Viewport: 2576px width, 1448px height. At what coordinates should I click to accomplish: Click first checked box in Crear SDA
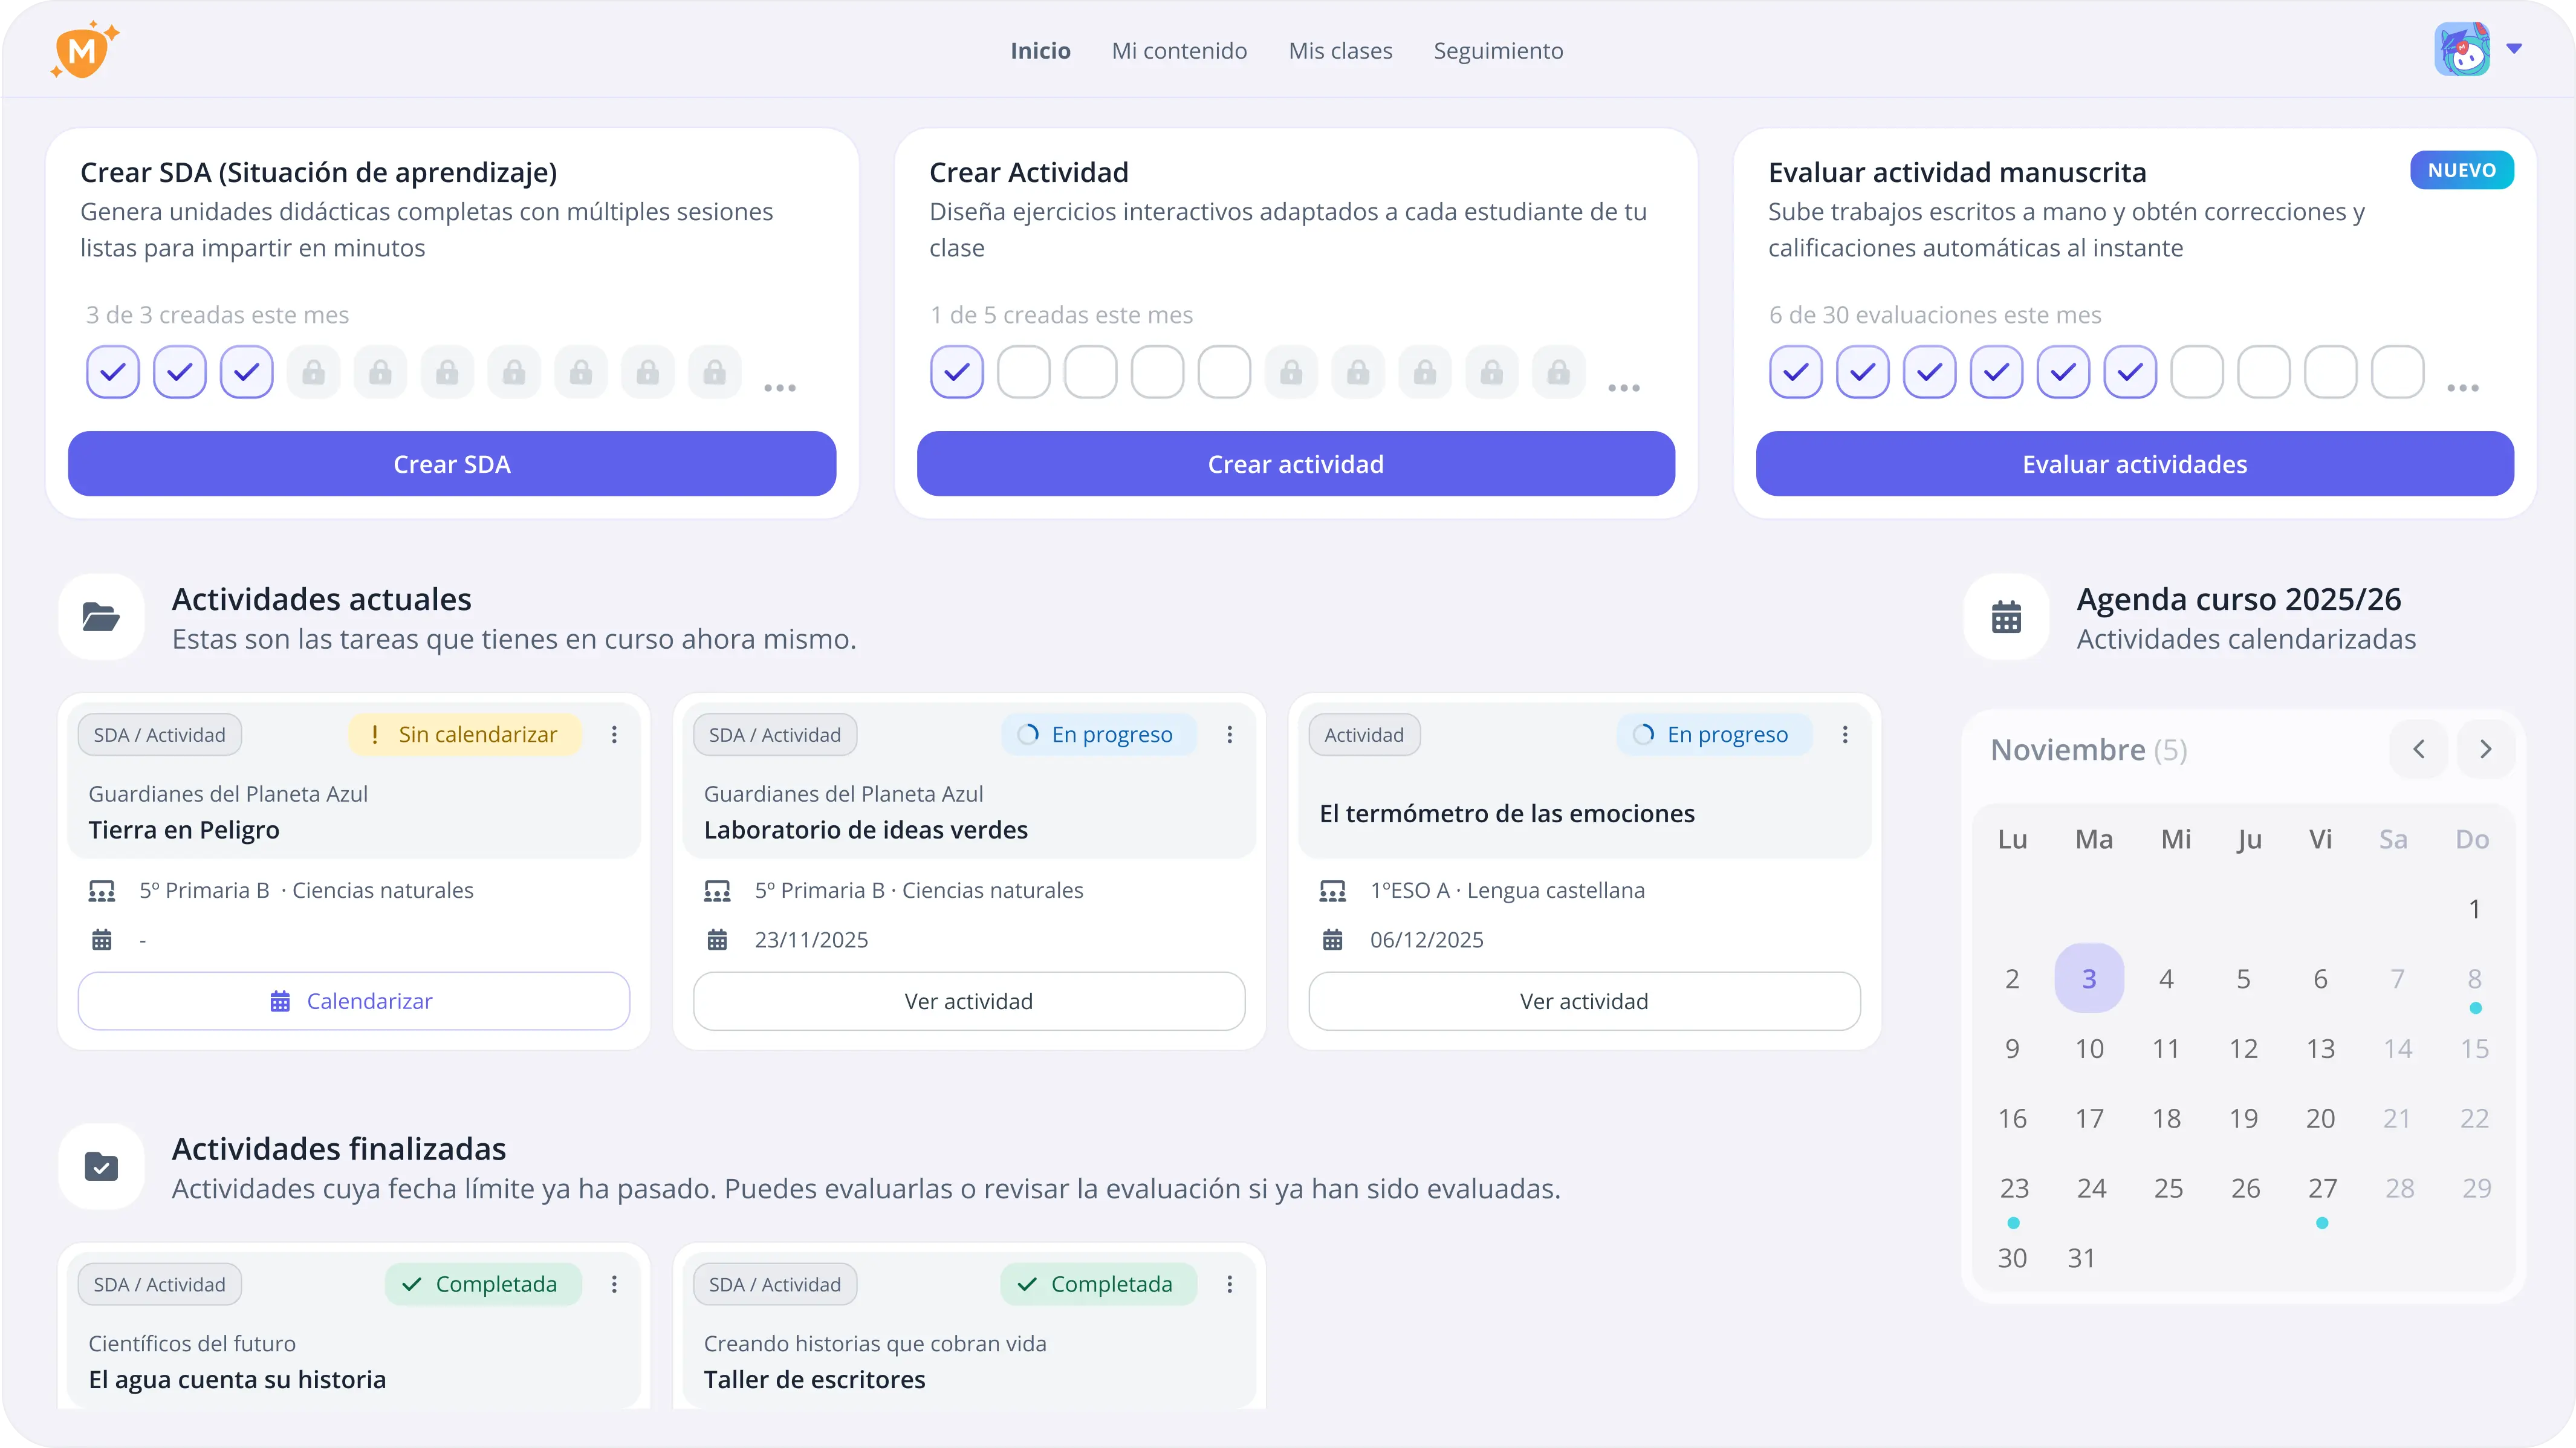point(113,372)
